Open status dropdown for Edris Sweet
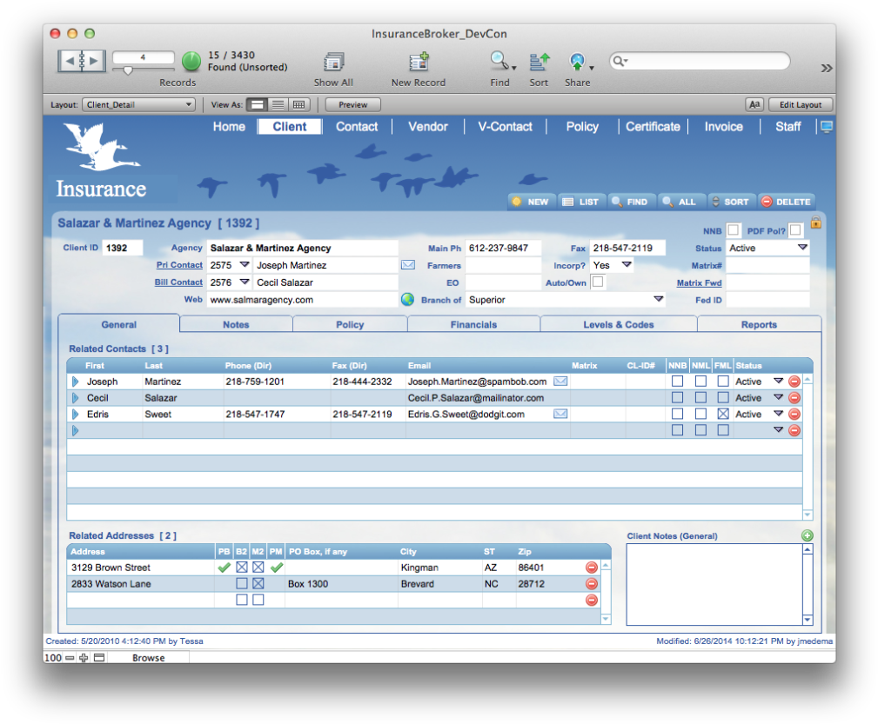The width and height of the screenshot is (878, 724). point(778,414)
